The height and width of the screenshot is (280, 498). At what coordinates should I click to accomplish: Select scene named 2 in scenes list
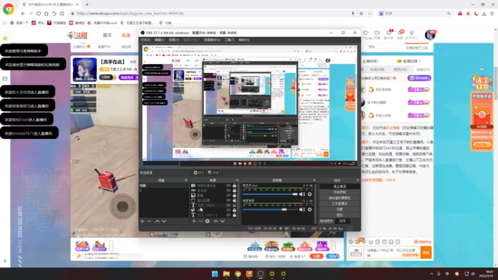[164, 190]
